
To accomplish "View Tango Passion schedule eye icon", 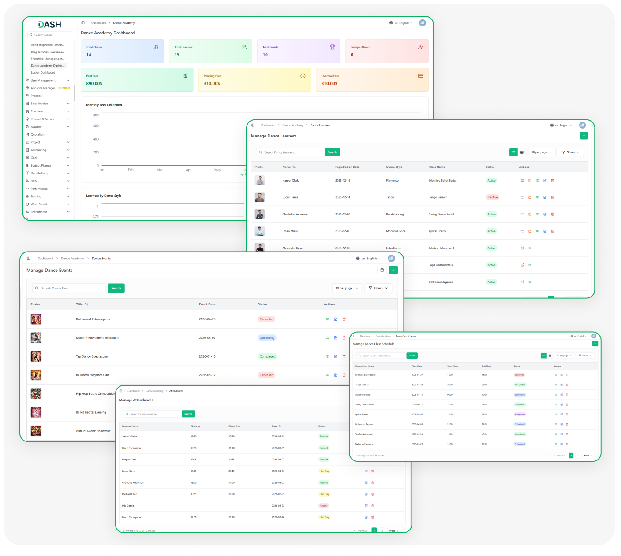I will (556, 385).
